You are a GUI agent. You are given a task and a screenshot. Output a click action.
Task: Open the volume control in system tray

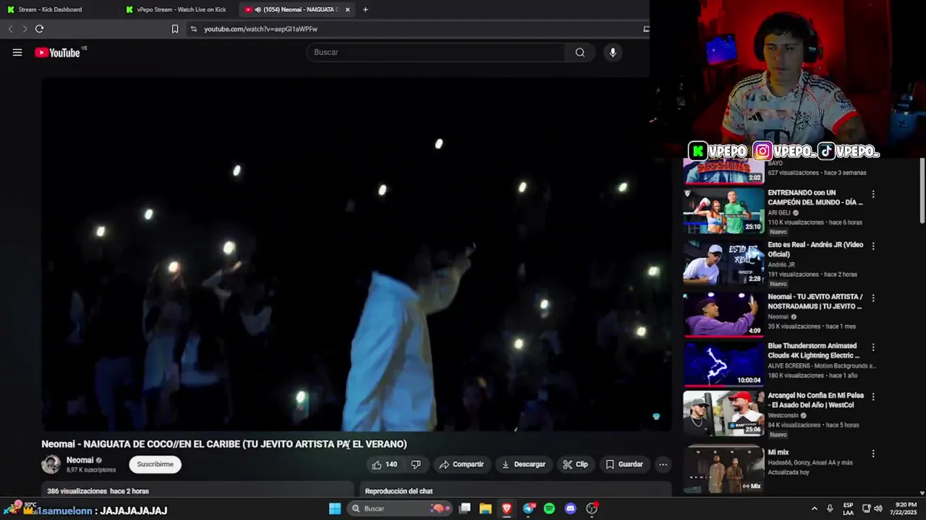(878, 508)
